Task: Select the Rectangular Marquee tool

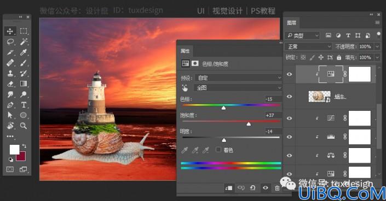Action: click(x=24, y=31)
